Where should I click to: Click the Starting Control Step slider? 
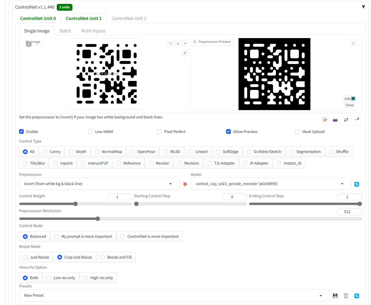190,204
